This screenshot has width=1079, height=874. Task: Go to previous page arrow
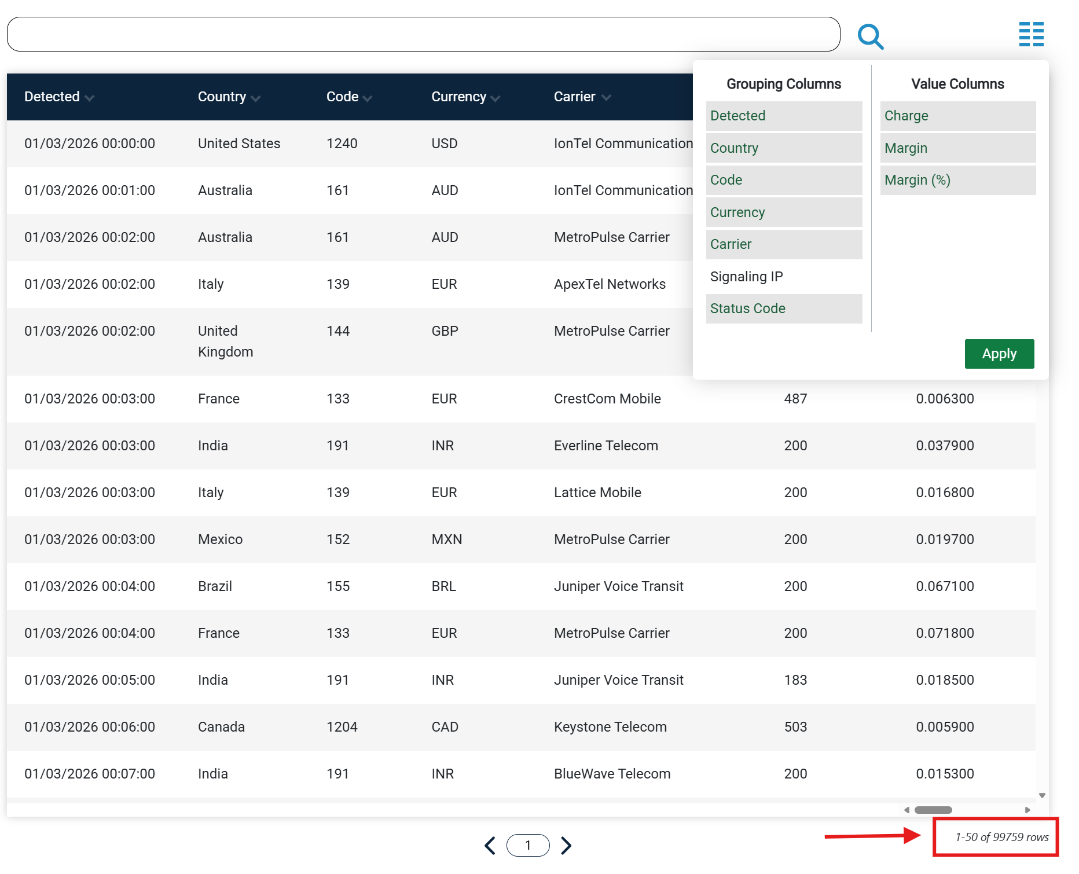(x=490, y=845)
